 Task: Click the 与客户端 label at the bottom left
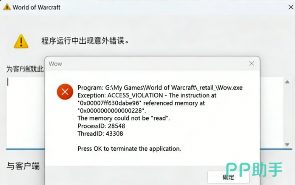click(x=23, y=166)
